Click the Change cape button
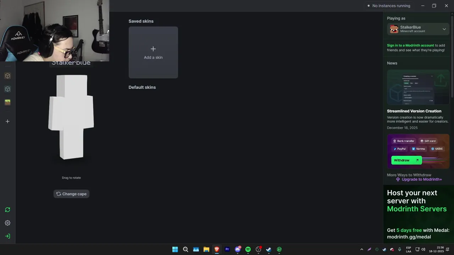 click(71, 194)
